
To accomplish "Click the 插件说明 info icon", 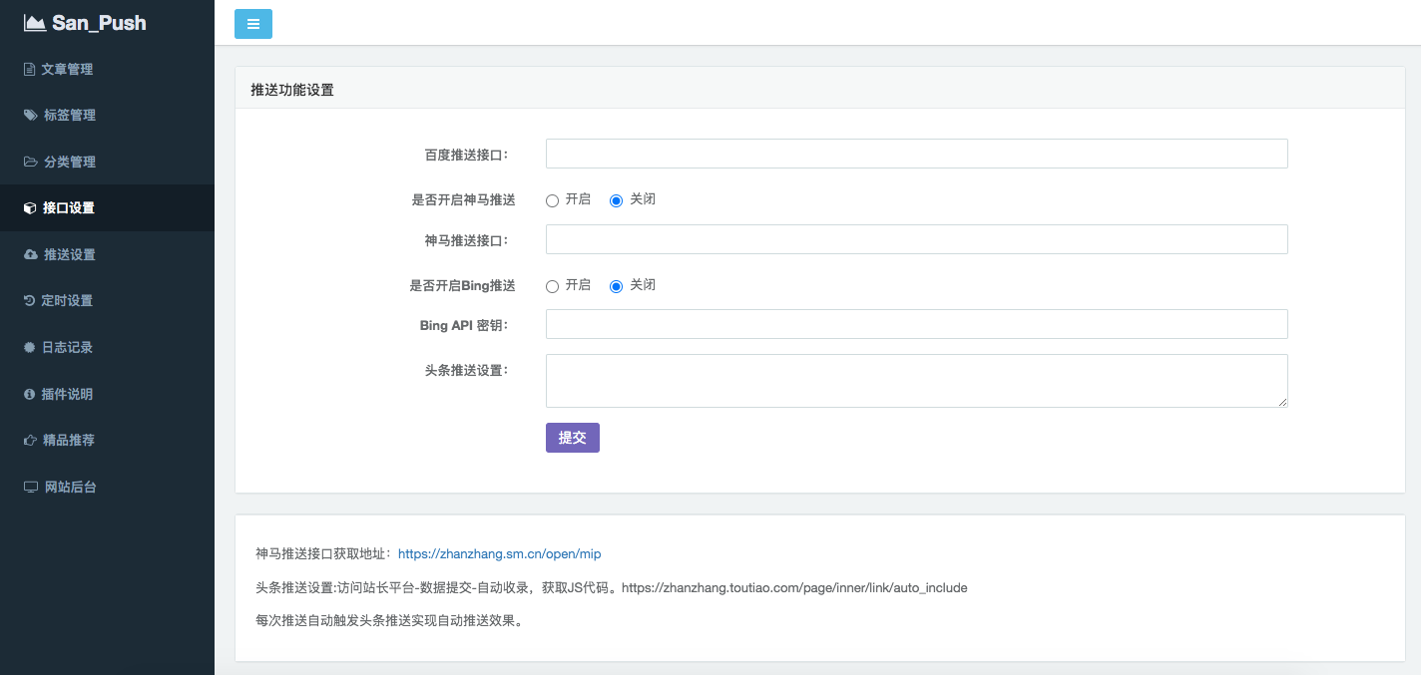I will click(x=30, y=395).
